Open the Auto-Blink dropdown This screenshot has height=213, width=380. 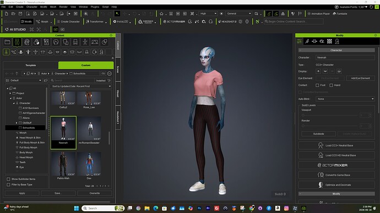(345, 99)
